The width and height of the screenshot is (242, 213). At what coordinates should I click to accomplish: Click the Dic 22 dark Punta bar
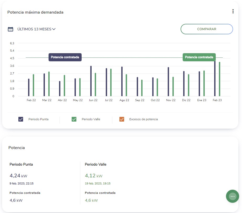[x=184, y=84]
